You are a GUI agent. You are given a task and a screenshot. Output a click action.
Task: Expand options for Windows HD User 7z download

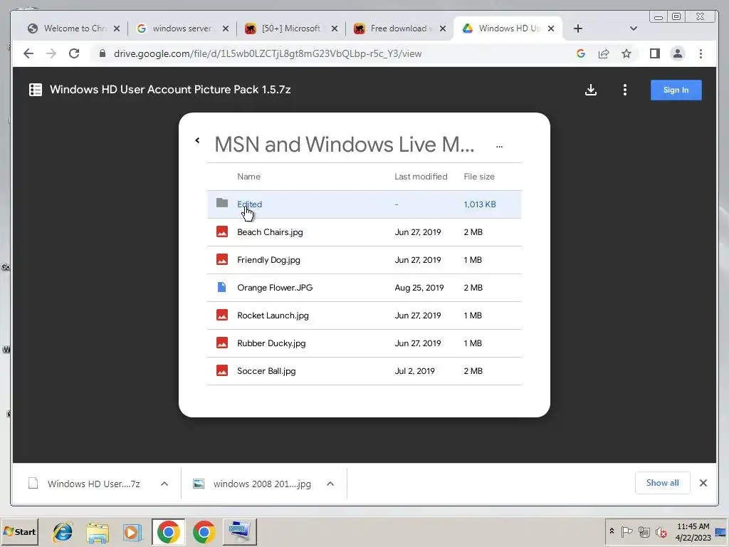[x=164, y=484]
